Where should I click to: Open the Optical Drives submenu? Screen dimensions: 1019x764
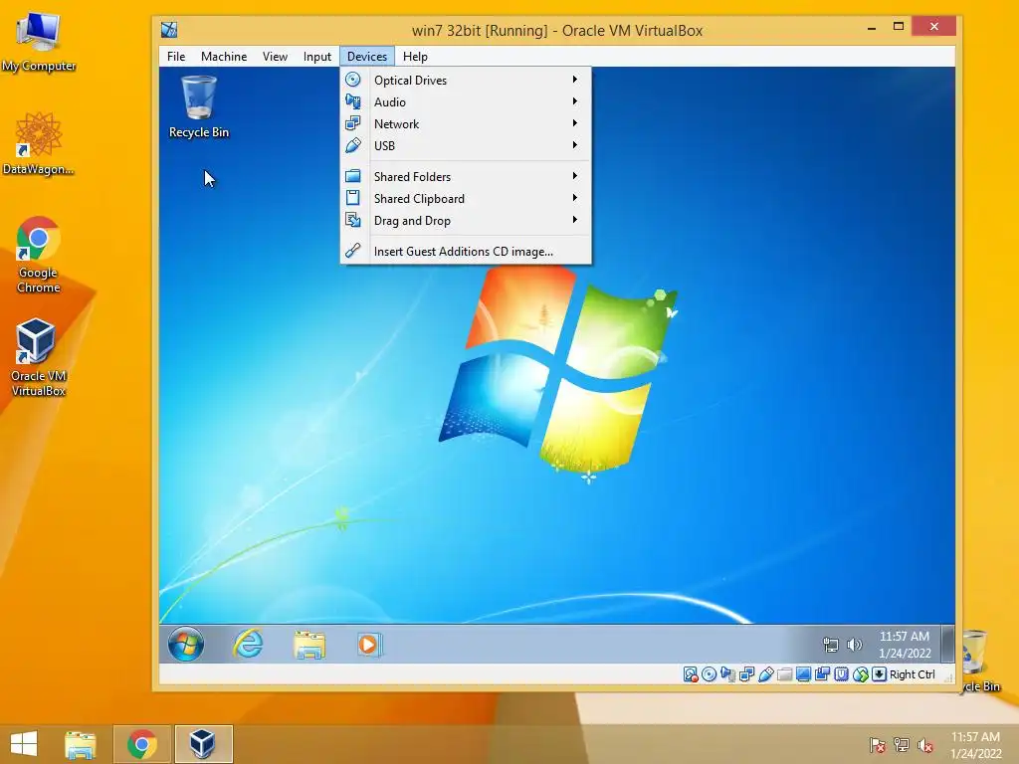coord(466,80)
